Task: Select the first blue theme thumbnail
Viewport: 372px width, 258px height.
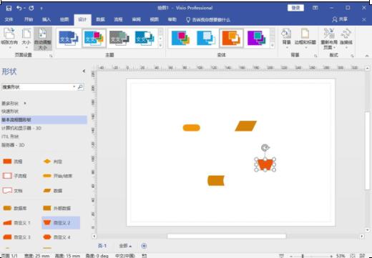Action: pos(69,38)
